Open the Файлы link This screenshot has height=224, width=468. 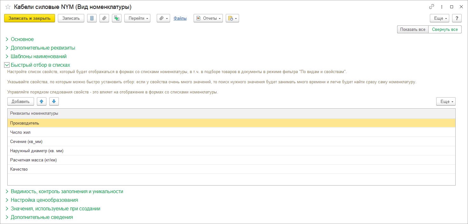pyautogui.click(x=180, y=18)
